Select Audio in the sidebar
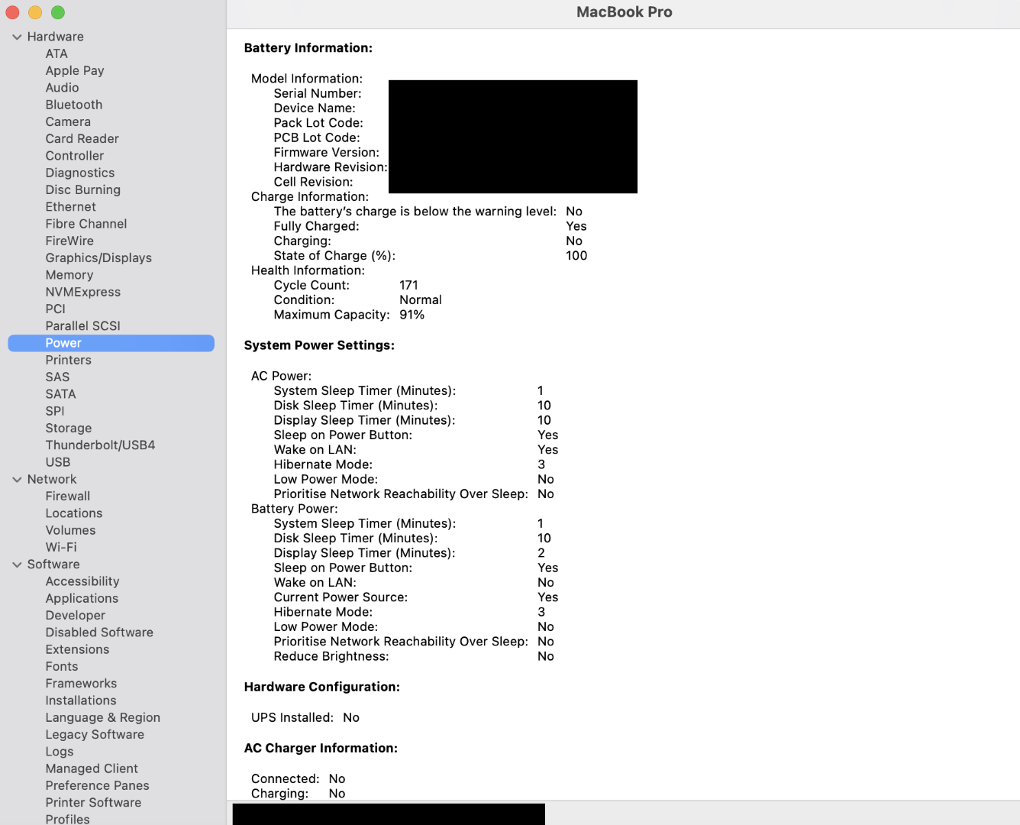Viewport: 1020px width, 825px height. click(62, 88)
